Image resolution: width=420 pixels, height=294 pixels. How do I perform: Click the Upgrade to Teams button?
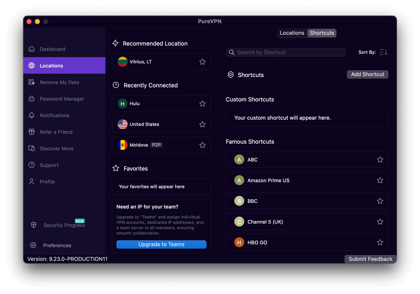[161, 244]
